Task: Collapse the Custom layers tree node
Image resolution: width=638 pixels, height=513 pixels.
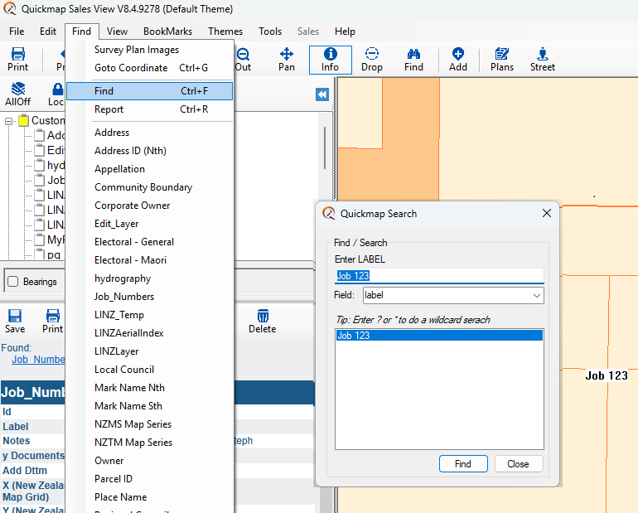Action: pyautogui.click(x=9, y=121)
